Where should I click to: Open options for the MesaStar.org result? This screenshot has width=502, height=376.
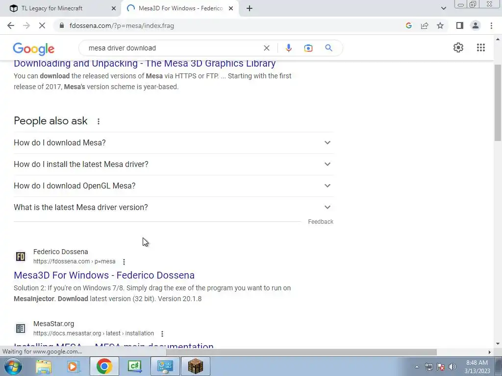[x=162, y=333]
